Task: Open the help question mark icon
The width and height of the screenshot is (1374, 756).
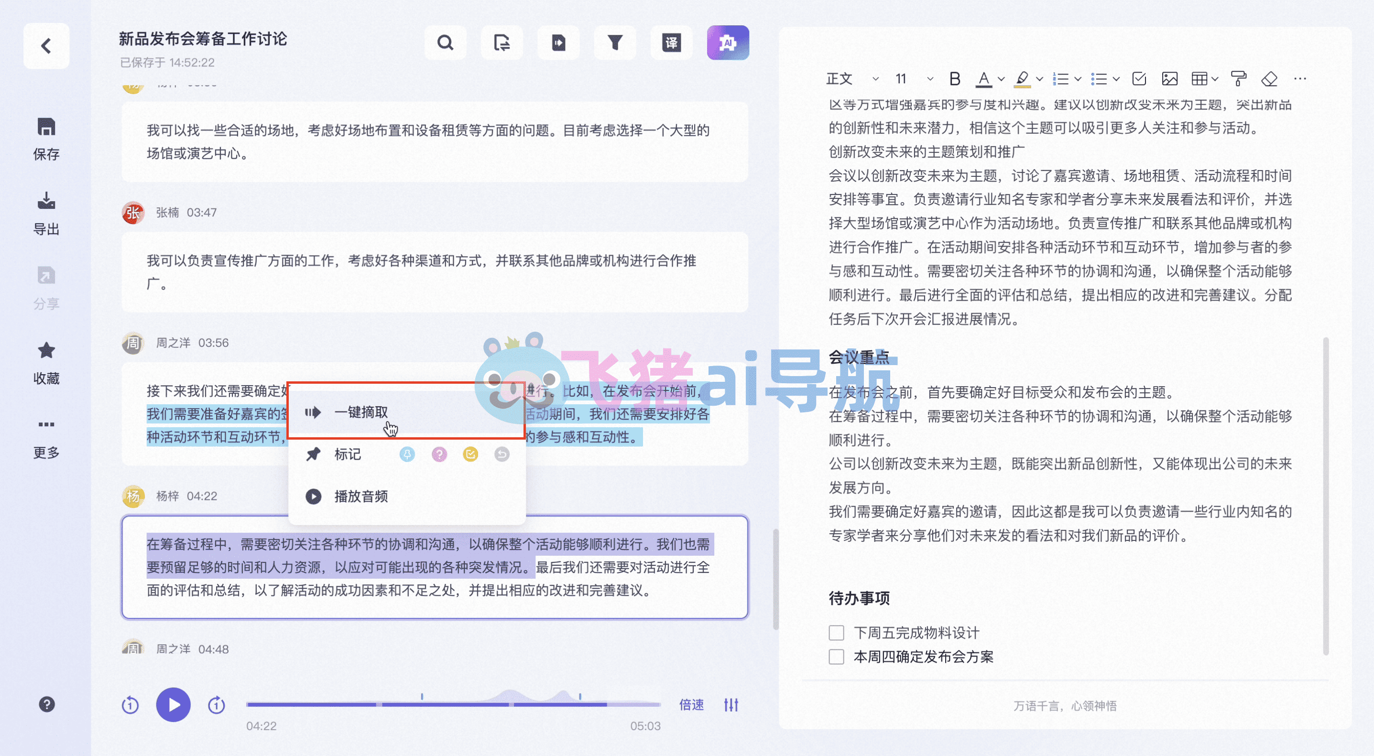Action: pyautogui.click(x=46, y=704)
